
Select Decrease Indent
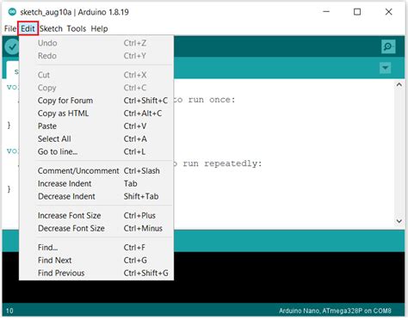pos(96,196)
